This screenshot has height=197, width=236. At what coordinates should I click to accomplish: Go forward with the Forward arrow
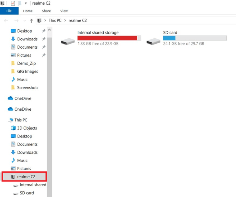click(x=16, y=21)
